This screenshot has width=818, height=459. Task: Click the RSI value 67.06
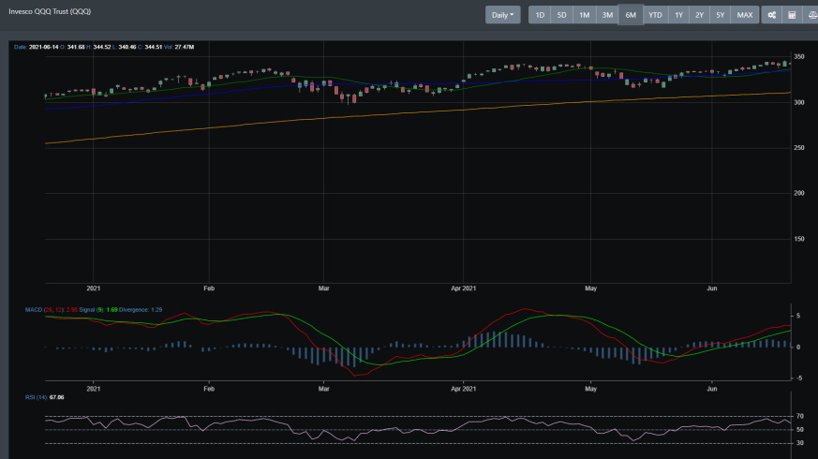pyautogui.click(x=57, y=397)
